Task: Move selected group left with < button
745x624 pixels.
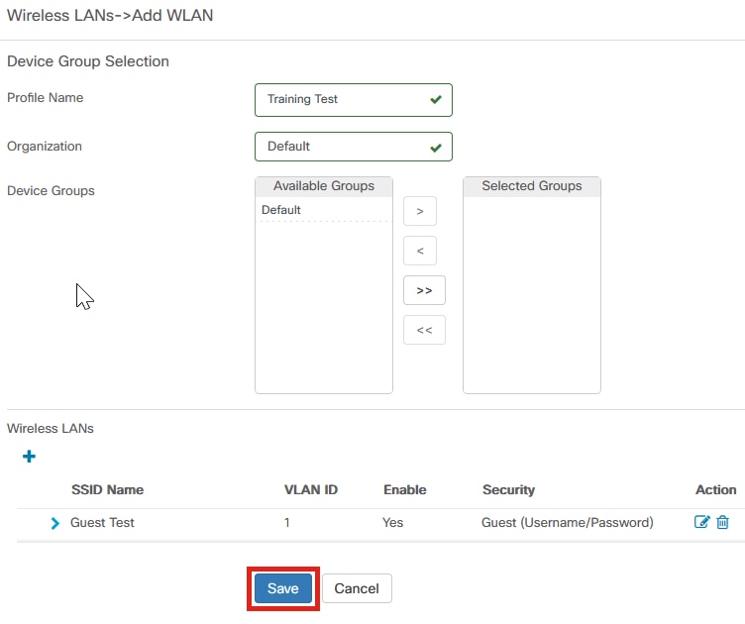Action: pos(420,251)
